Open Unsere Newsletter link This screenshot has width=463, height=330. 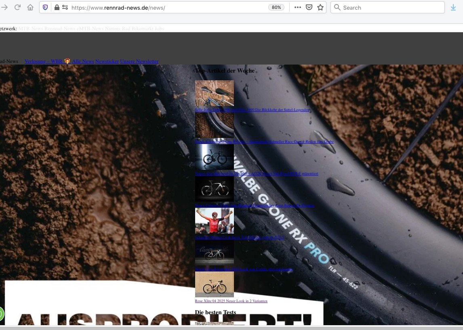(139, 61)
